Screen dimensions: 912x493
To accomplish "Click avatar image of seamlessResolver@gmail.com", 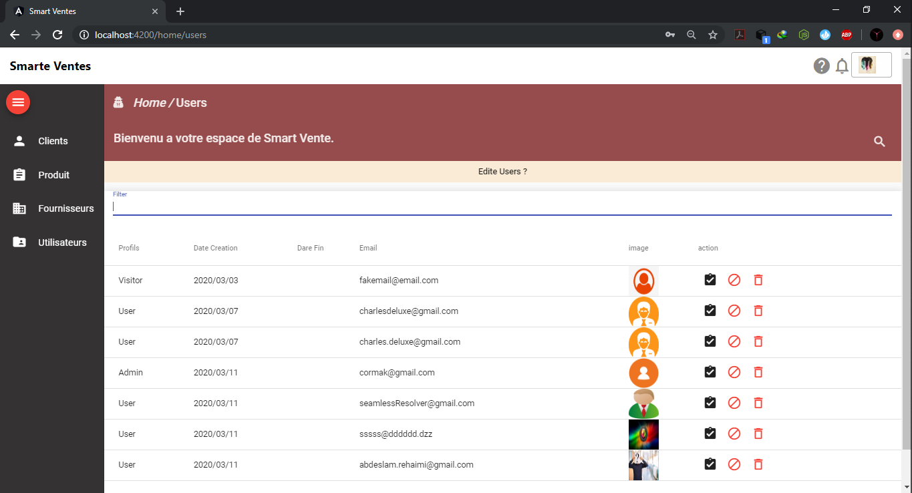I will (x=643, y=403).
